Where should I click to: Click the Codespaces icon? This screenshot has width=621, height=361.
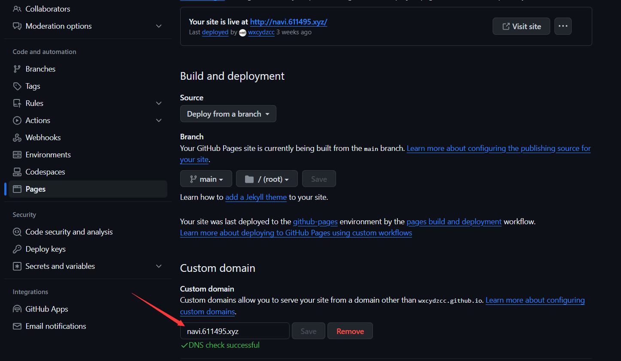tap(17, 172)
